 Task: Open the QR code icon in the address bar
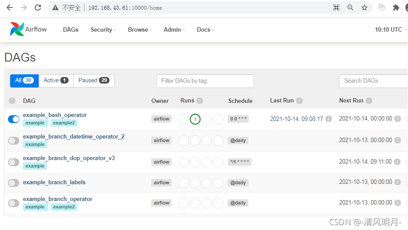[336, 7]
